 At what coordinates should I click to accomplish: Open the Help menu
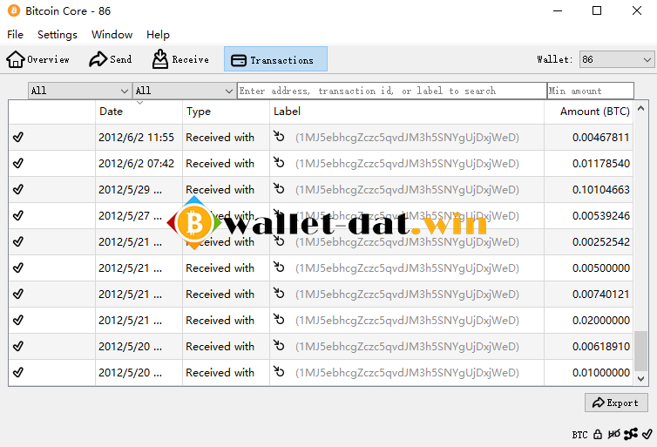[x=158, y=34]
